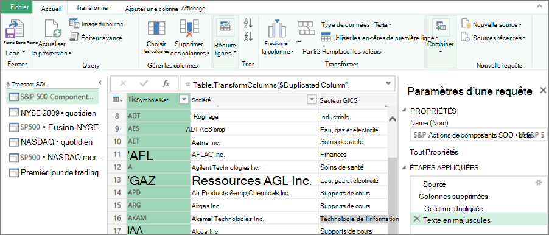The height and width of the screenshot is (235, 549).
Task: Switch to the Affichage tab
Action: pyautogui.click(x=194, y=9)
